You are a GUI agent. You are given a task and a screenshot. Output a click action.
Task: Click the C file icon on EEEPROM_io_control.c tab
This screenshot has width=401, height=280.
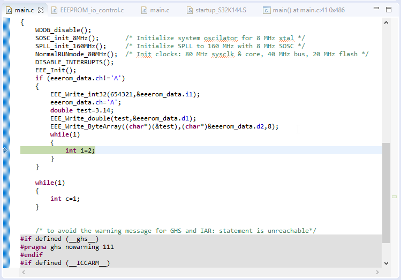(54, 10)
